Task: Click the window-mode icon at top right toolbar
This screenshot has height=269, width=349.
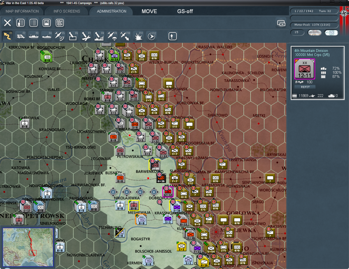Action: click(x=281, y=23)
